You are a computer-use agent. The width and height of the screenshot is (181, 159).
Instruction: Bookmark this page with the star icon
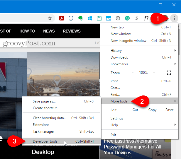pyautogui.click(x=50, y=18)
